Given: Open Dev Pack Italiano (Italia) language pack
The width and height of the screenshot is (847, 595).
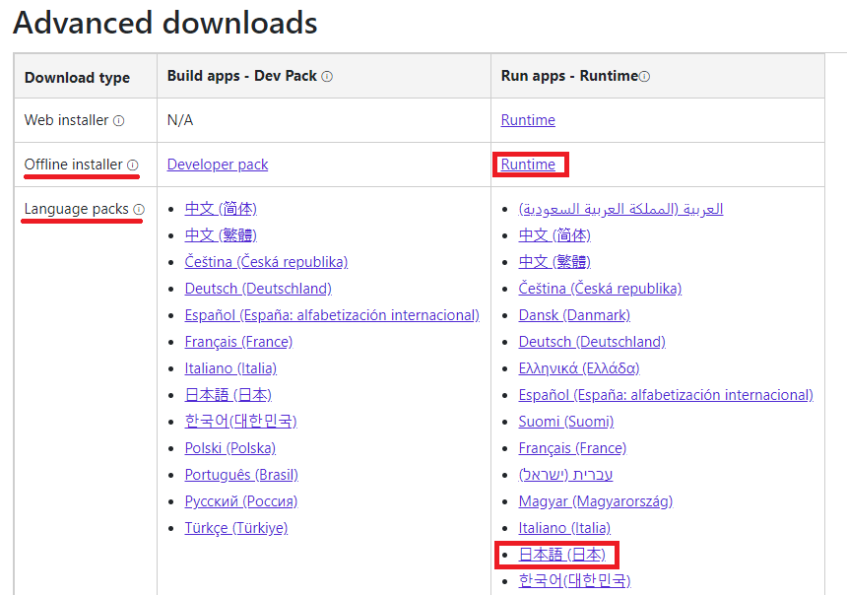Looking at the screenshot, I should pyautogui.click(x=230, y=368).
